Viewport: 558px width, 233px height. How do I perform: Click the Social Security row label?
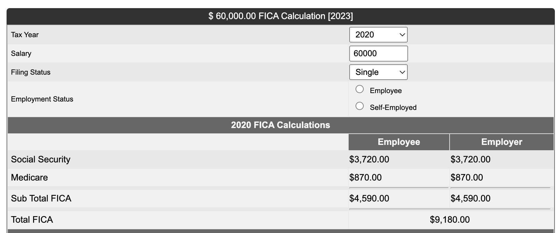click(41, 159)
